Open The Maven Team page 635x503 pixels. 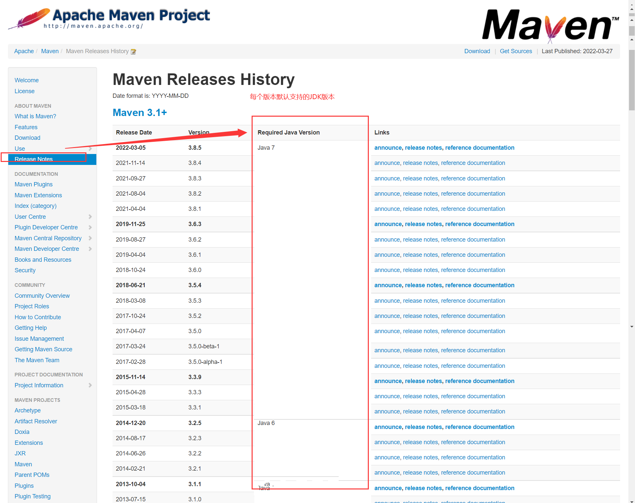pos(37,360)
